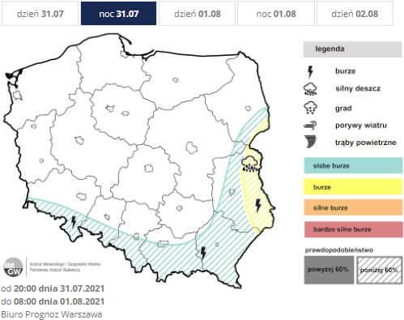
Task: Open the dzień 01.08 forecast tab
Action: 198,14
